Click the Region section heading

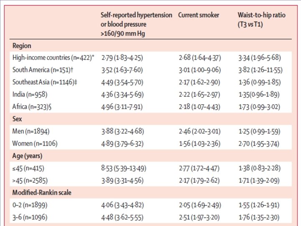pyautogui.click(x=22, y=46)
